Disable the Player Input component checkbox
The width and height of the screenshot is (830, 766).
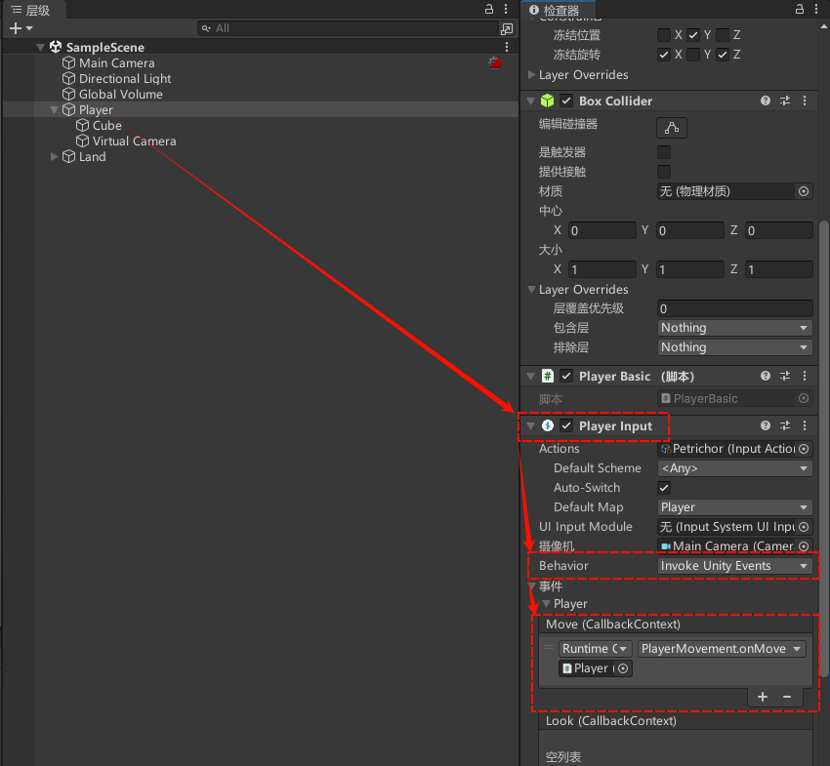[x=566, y=425]
